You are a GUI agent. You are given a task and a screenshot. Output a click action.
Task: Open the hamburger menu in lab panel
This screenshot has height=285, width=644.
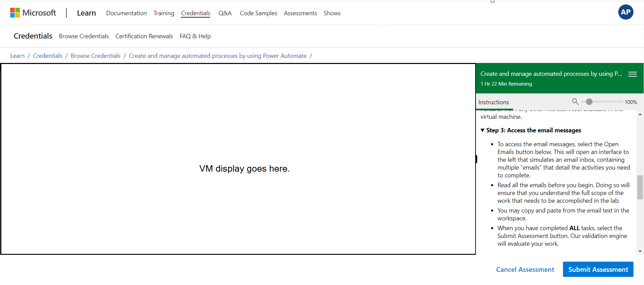click(632, 74)
